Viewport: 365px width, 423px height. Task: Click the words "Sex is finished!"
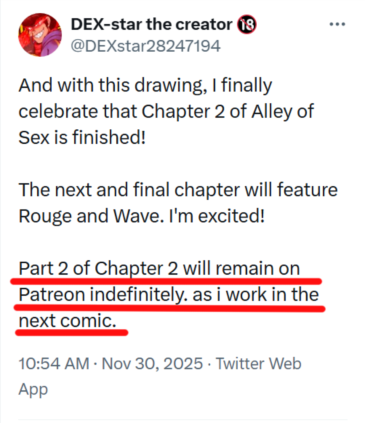[82, 137]
